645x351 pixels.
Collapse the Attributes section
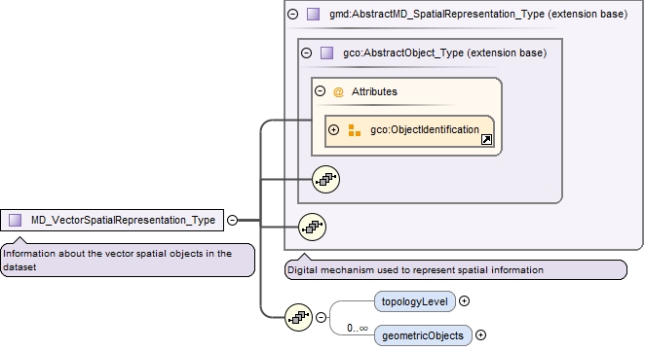(320, 91)
